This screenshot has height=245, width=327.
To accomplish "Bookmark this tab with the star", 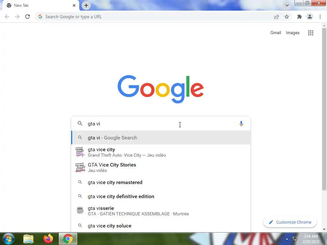I will point(287,17).
